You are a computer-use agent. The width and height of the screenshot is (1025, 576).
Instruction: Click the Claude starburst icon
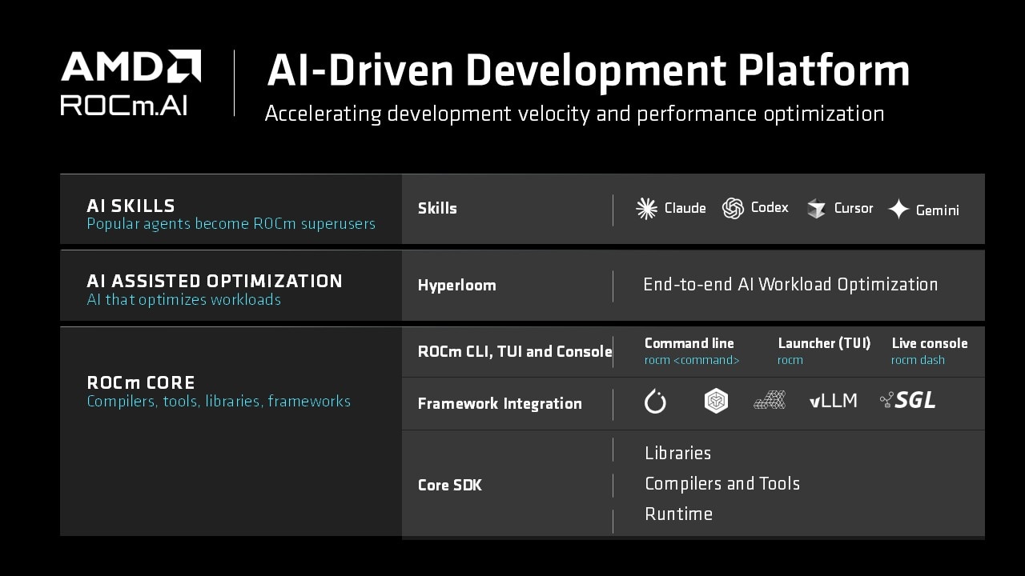tap(646, 209)
